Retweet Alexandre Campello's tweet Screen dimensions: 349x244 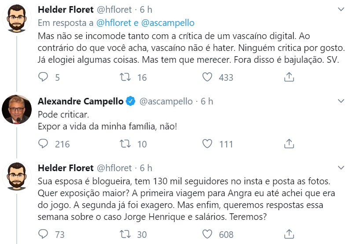pyautogui.click(x=125, y=144)
